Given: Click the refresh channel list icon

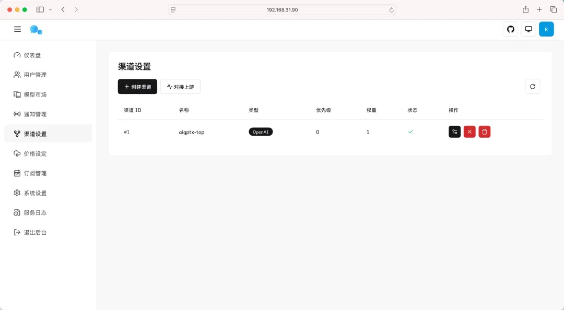Looking at the screenshot, I should 532,87.
